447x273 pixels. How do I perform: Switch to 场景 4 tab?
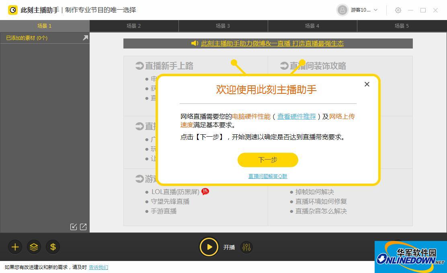tap(312, 26)
